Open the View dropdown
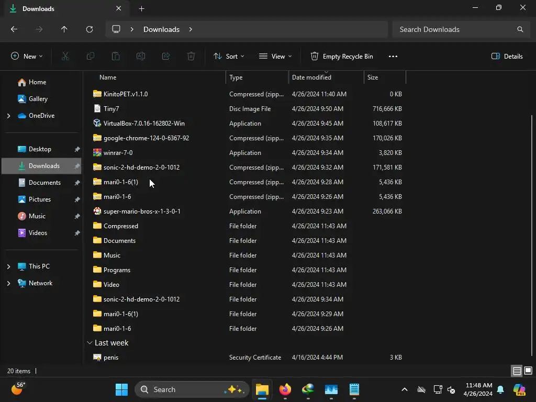This screenshot has height=402, width=536. 275,57
